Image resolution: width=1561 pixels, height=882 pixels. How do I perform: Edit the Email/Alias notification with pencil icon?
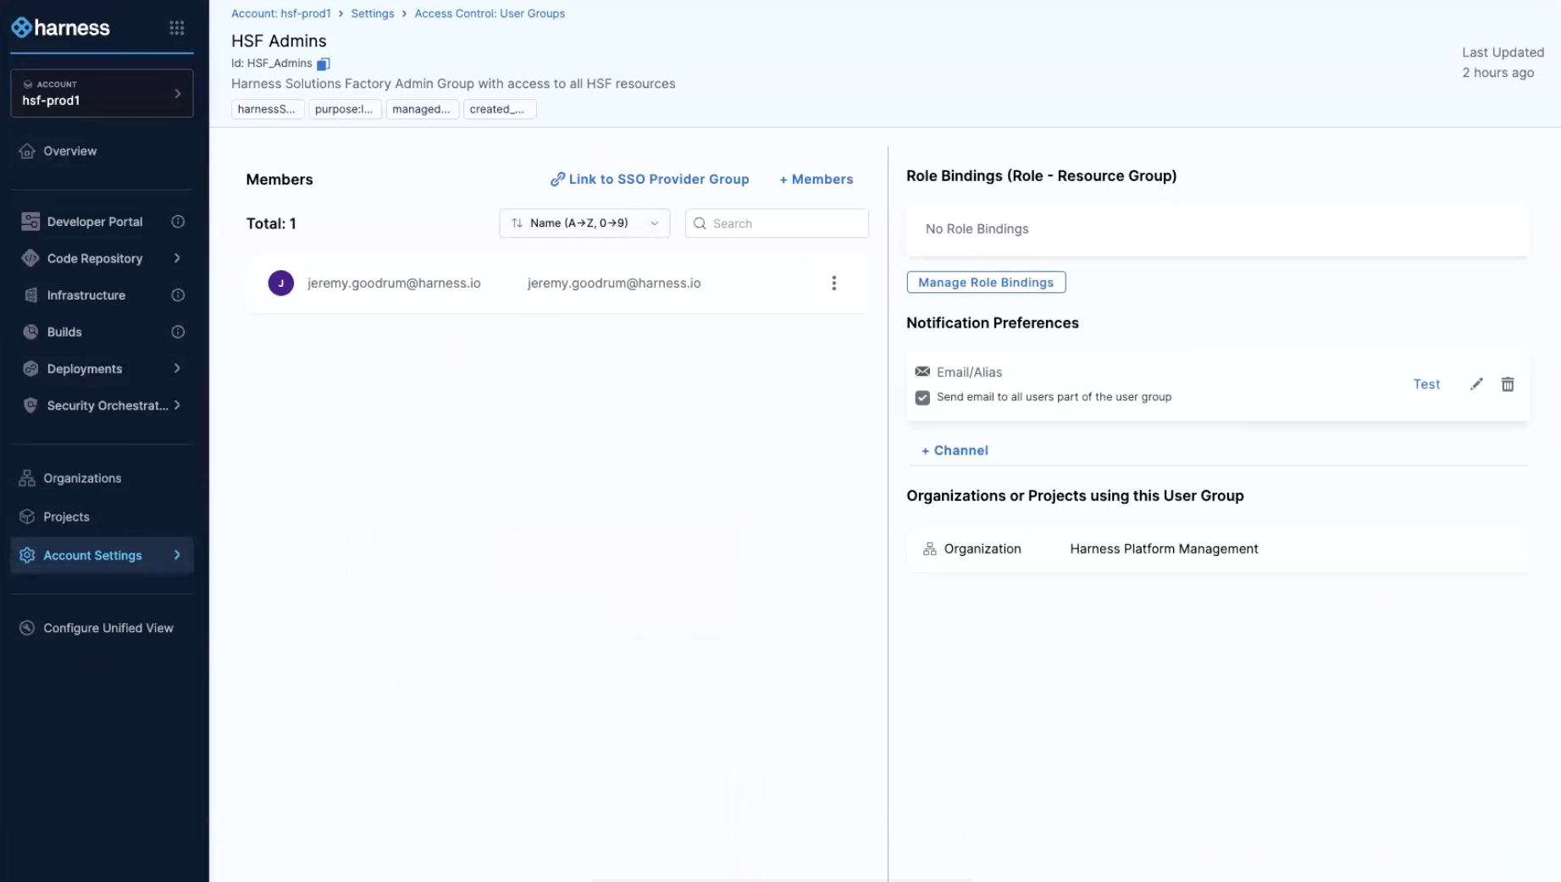[1476, 384]
